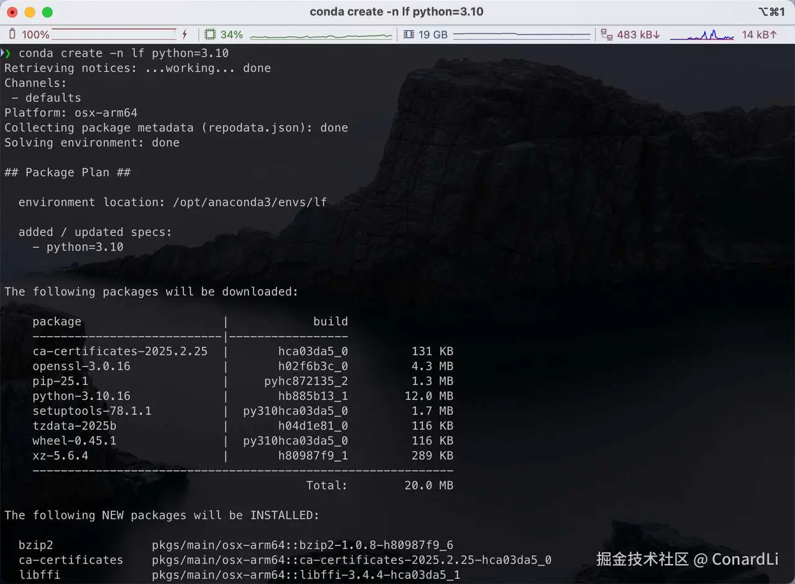Click the CPU usage graph
This screenshot has height=584, width=795.
click(321, 35)
